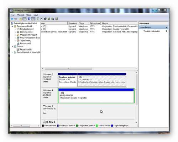
Task: Open További műveletek submenu arrow
Action: (167, 31)
